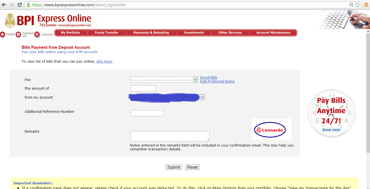Open the Investments menu
This screenshot has width=370, height=189.
click(x=194, y=33)
